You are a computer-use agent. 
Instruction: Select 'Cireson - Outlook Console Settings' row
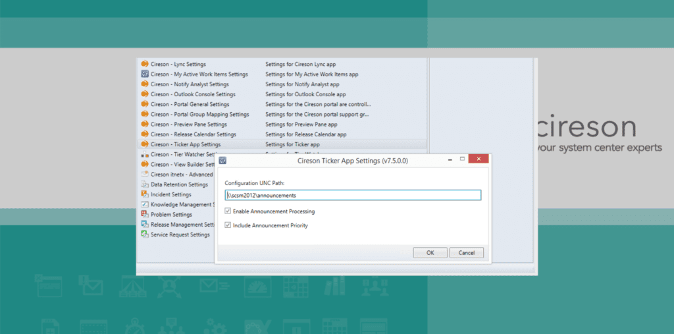(282, 94)
